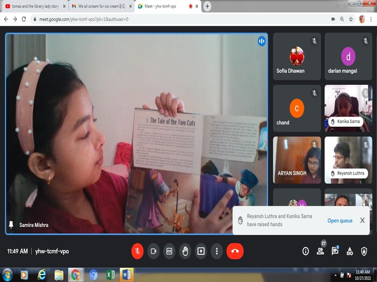The width and height of the screenshot is (377, 282).
Task: Launch Internet Explorer from taskbar
Action: coord(41,275)
